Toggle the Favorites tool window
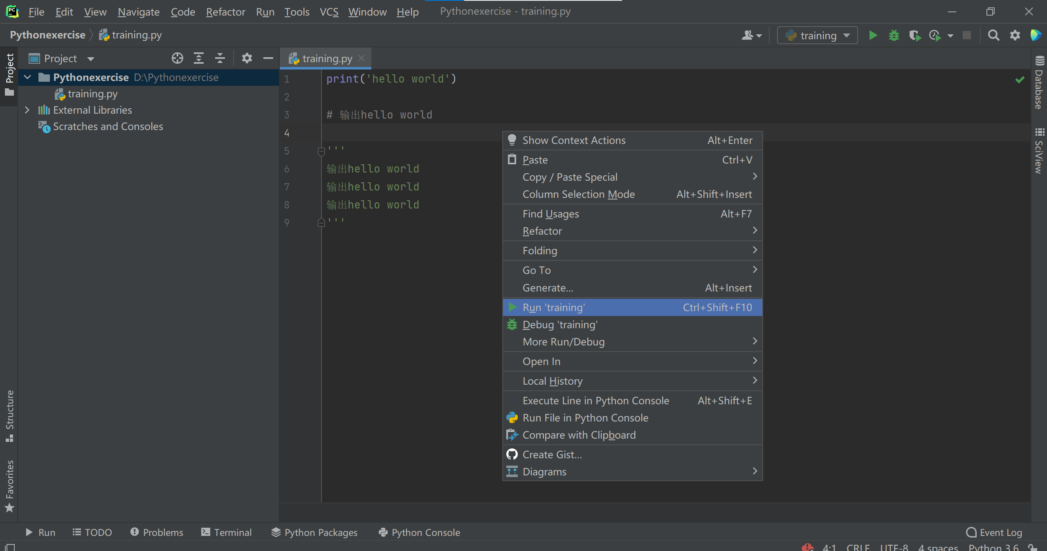Image resolution: width=1047 pixels, height=551 pixels. (x=9, y=486)
